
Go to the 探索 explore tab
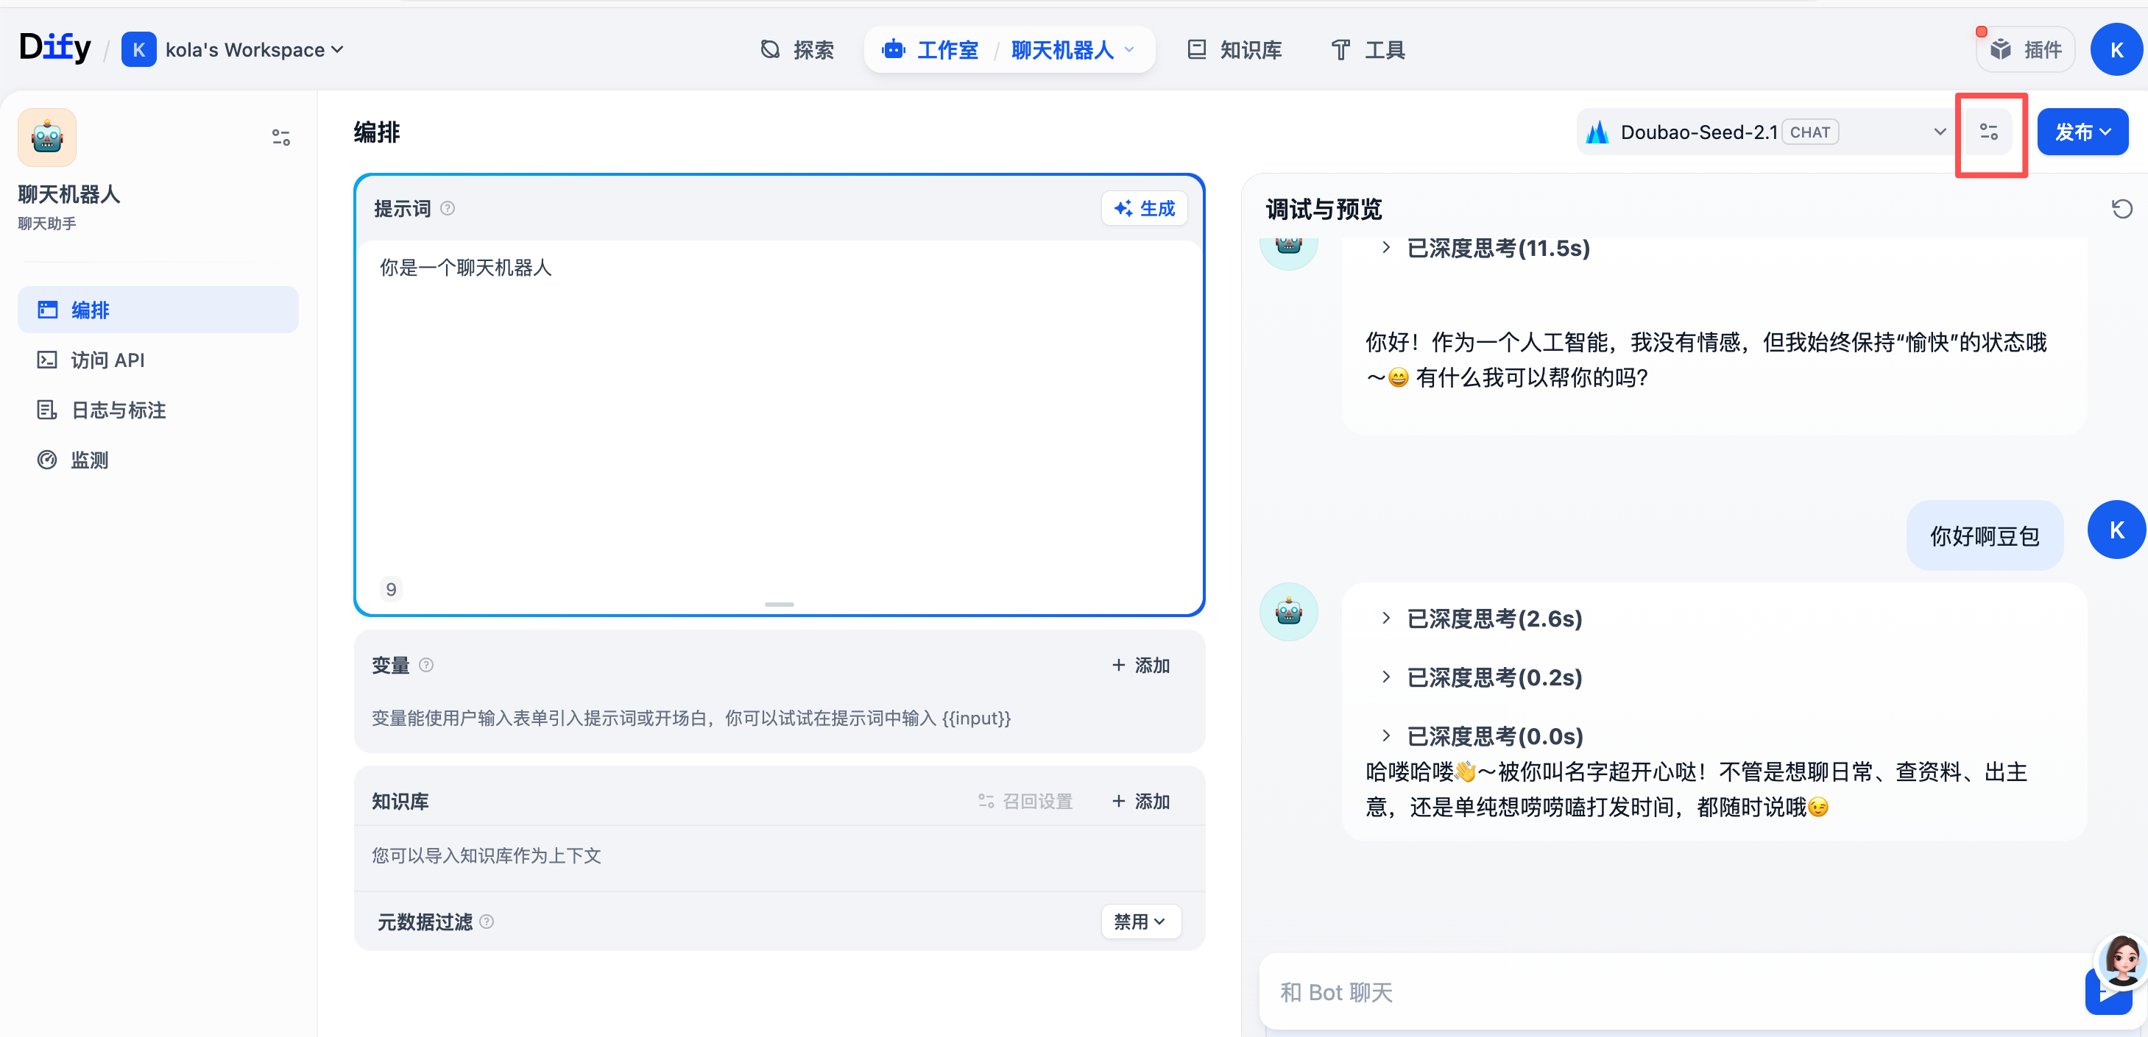coord(796,50)
